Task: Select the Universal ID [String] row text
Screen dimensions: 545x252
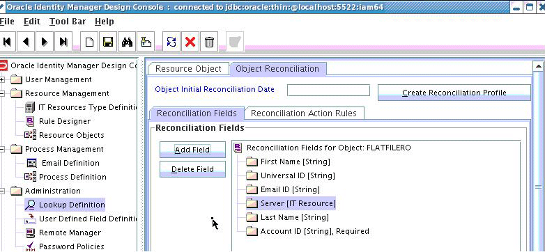Action: tap(298, 175)
